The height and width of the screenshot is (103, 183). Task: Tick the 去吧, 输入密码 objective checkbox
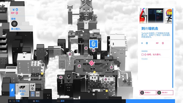click(142, 55)
